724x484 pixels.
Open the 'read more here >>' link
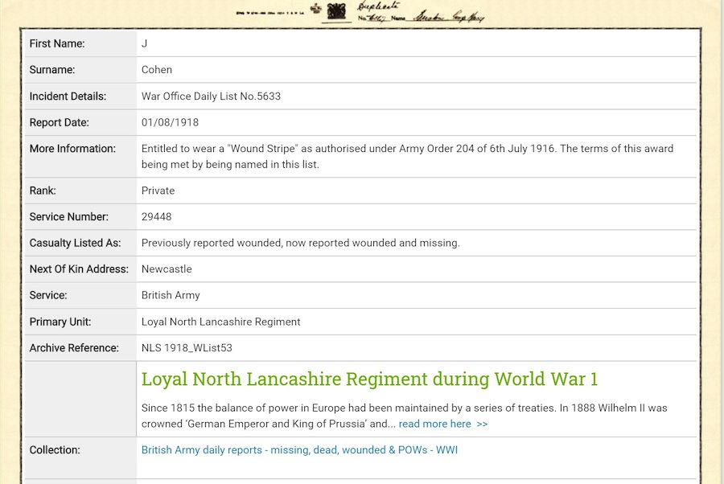[x=442, y=424]
